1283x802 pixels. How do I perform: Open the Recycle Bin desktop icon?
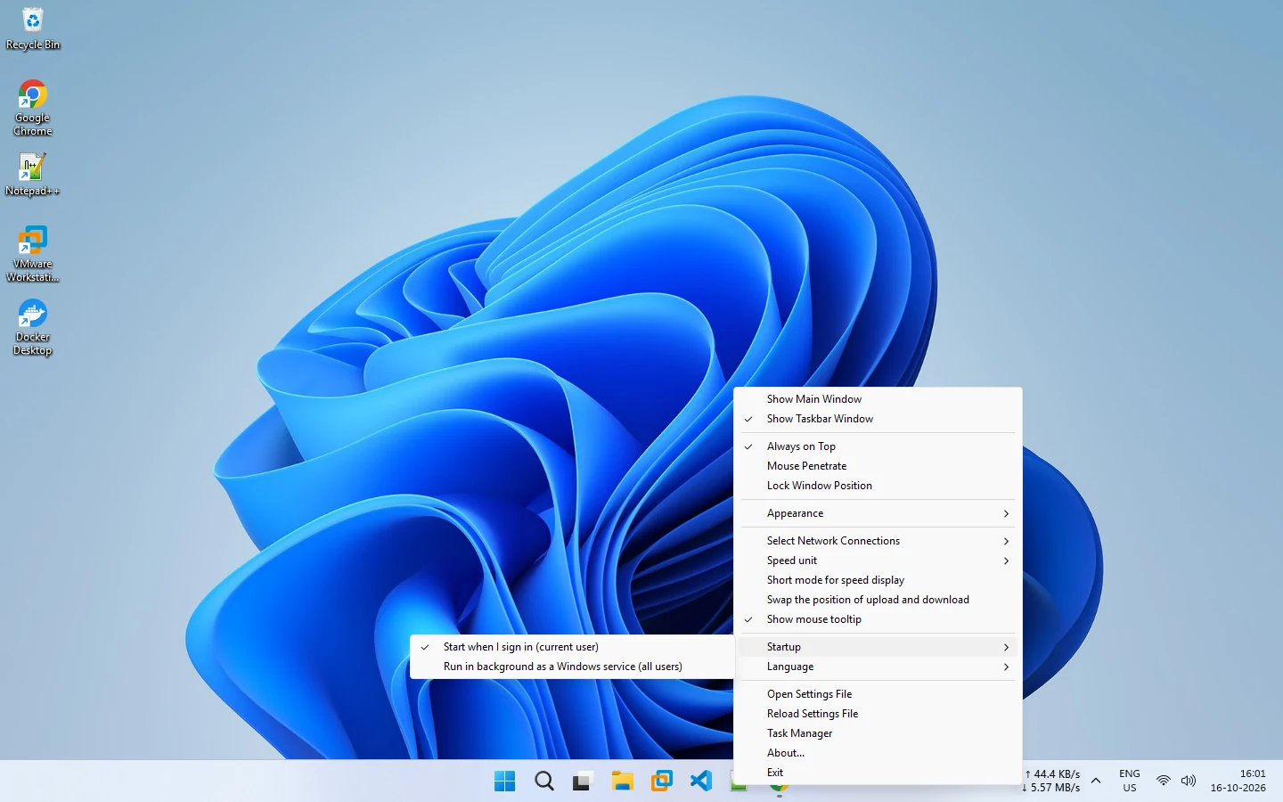pos(33,29)
